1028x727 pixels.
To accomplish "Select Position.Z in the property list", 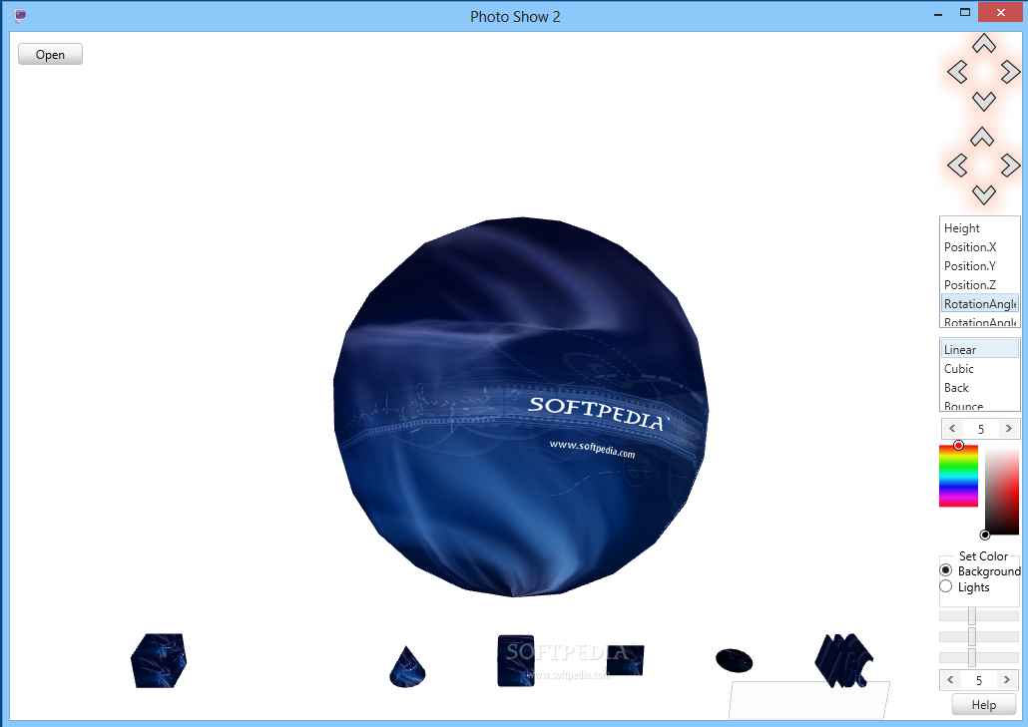I will click(x=979, y=285).
